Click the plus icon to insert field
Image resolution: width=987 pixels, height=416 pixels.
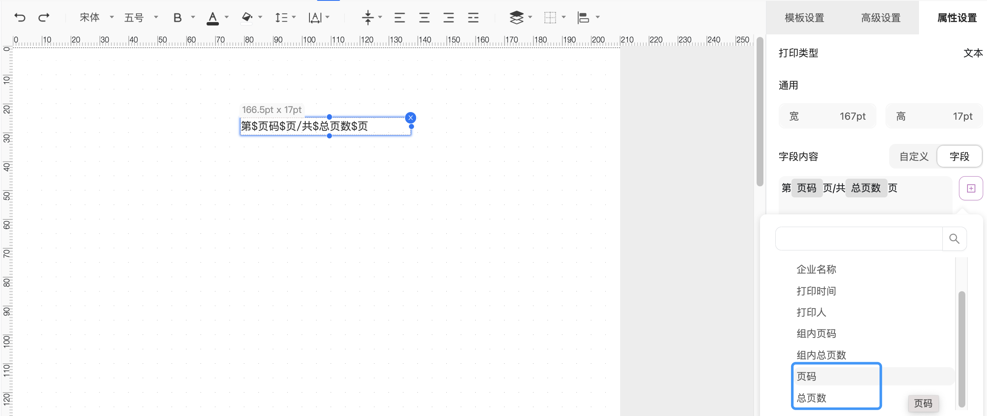(971, 188)
